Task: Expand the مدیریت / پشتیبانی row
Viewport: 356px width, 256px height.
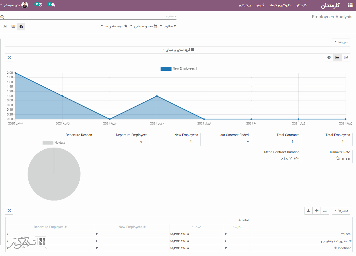Action: 350,241
